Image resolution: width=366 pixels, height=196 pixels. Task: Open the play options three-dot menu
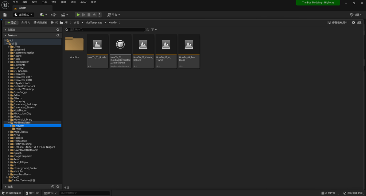coord(100,15)
